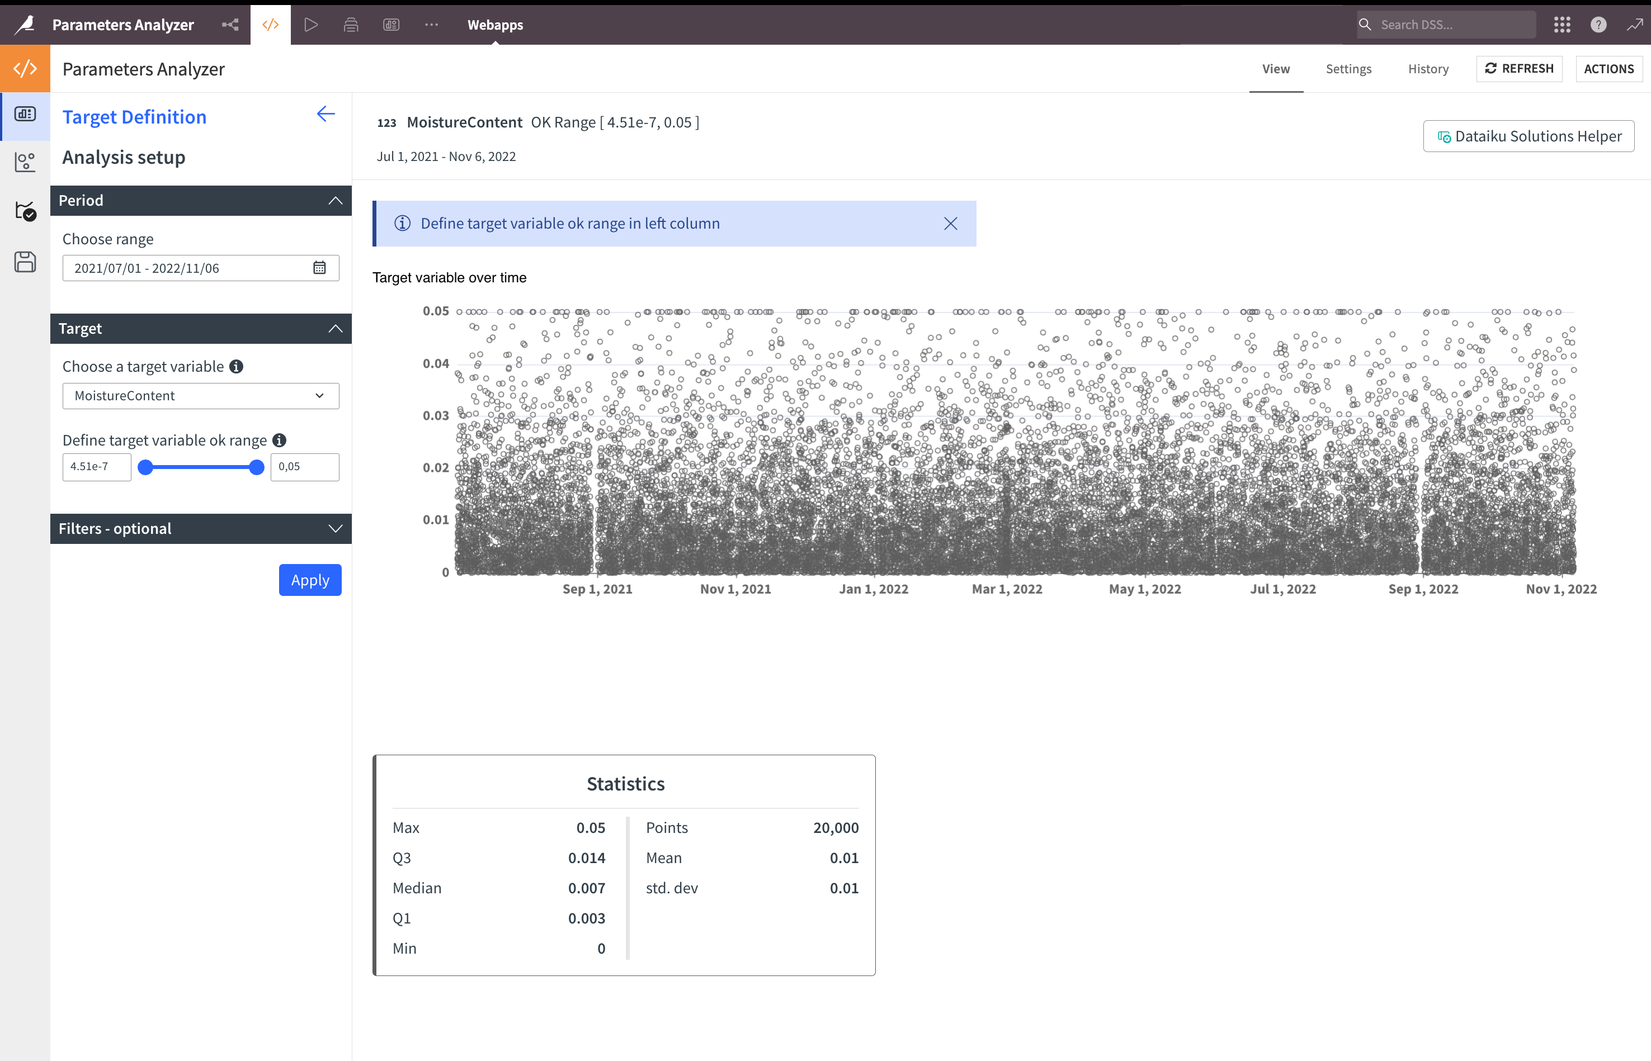This screenshot has width=1651, height=1061.
Task: Click the Parameters Analyzer project name in top bar
Action: click(x=122, y=25)
